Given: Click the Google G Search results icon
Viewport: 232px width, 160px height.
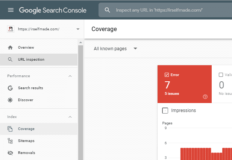Looking at the screenshot, I should click(10, 88).
